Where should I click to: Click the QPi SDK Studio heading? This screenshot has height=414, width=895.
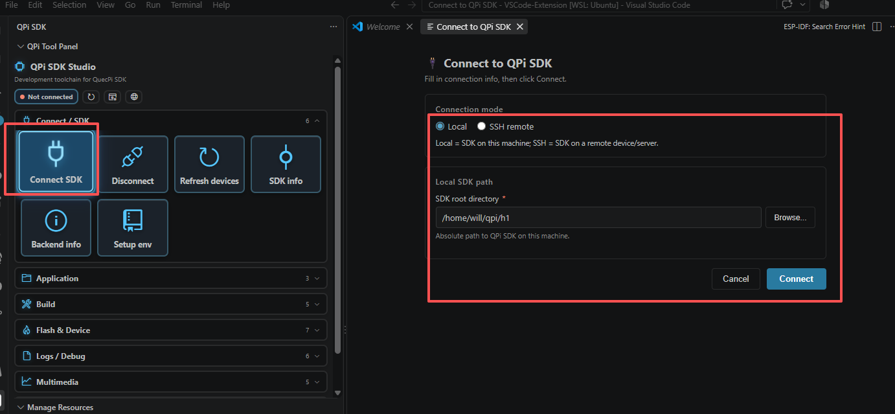click(63, 67)
